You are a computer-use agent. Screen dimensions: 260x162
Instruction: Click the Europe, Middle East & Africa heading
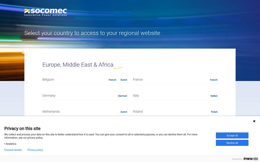[78, 65]
